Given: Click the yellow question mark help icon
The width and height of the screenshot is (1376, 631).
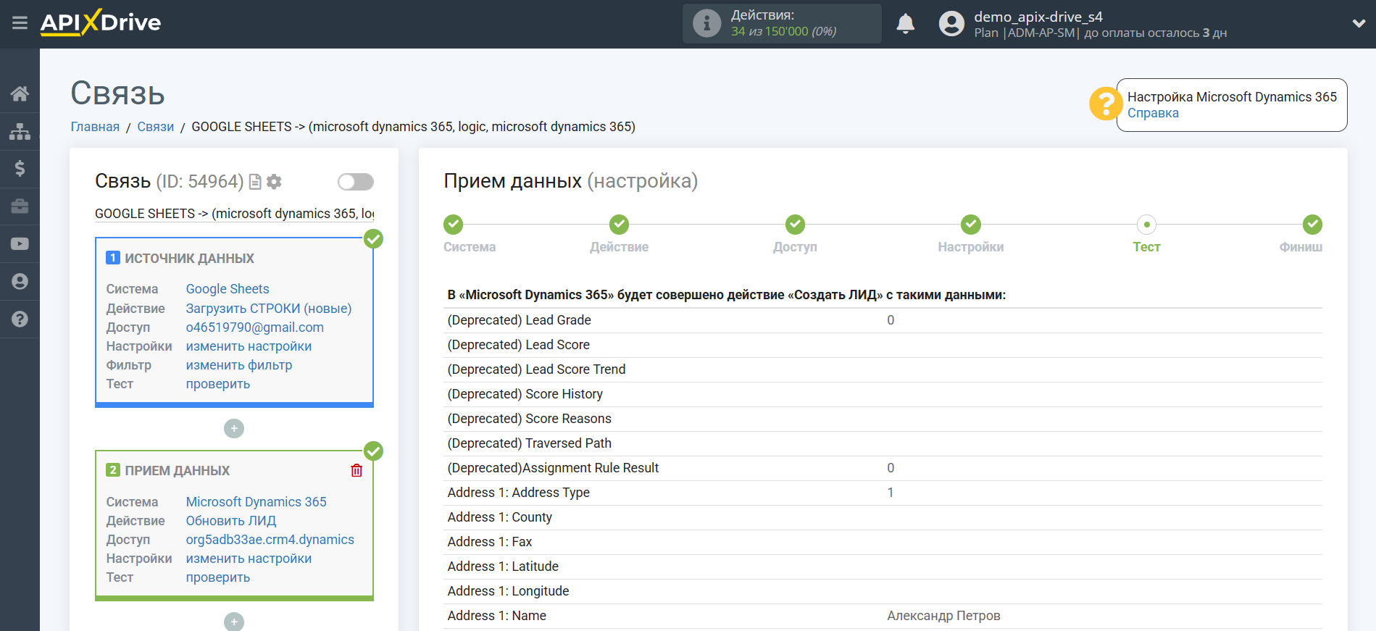Looking at the screenshot, I should [1105, 104].
